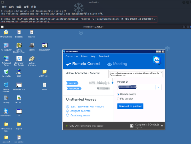Click the rdesktop window menu icon
191x144 pixels.
click(x=2, y=27)
